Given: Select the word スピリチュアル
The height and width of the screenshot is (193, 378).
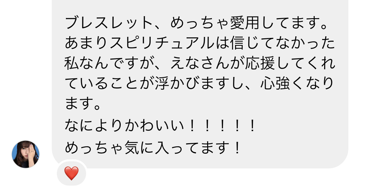Looking at the screenshot, I should 162,43.
